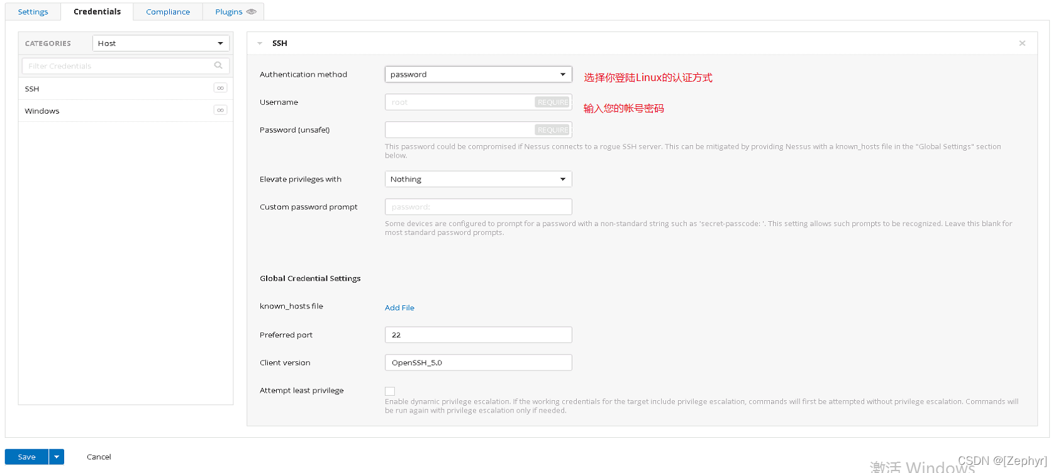Click the Authentication method label
Image resolution: width=1056 pixels, height=473 pixels.
pyautogui.click(x=303, y=74)
